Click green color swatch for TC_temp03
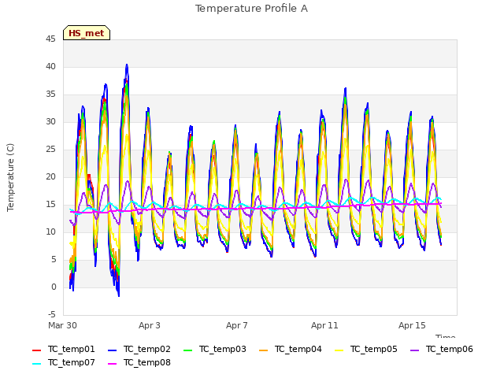The width and height of the screenshot is (504, 378). point(187,350)
